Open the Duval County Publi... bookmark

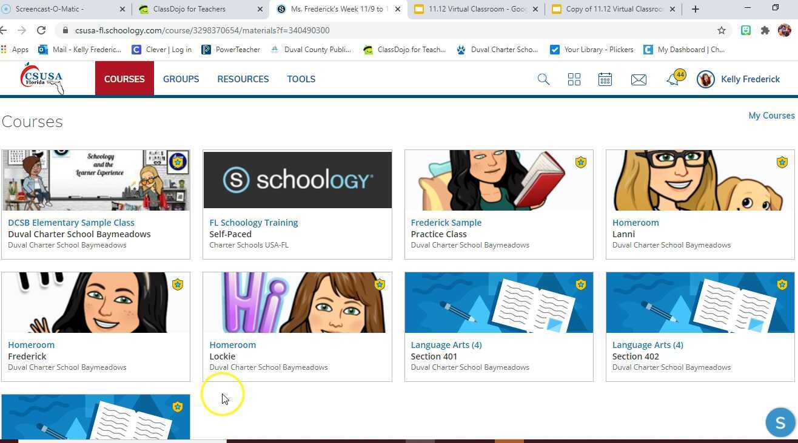pyautogui.click(x=310, y=50)
